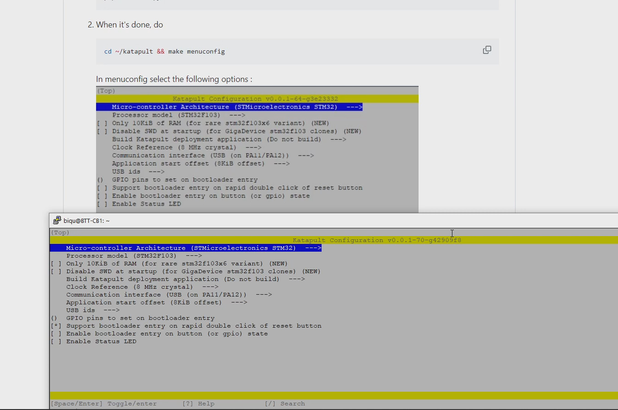This screenshot has height=410, width=618.
Task: Select 'GPIO pins to set on bootloader entry' field in terminal
Action: 140,318
